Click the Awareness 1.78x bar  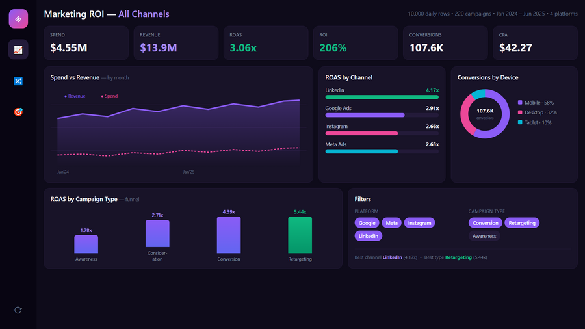click(x=86, y=244)
